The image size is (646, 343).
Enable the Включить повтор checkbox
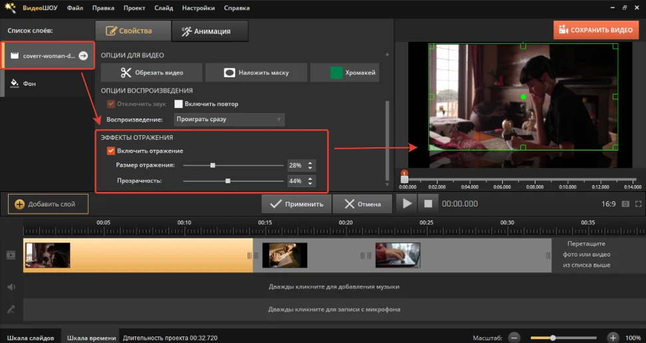tap(178, 104)
